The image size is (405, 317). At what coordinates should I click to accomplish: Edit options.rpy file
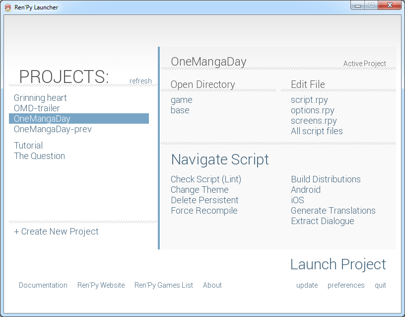pyautogui.click(x=313, y=110)
